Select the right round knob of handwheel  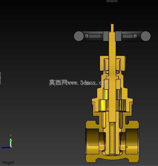[145, 36]
